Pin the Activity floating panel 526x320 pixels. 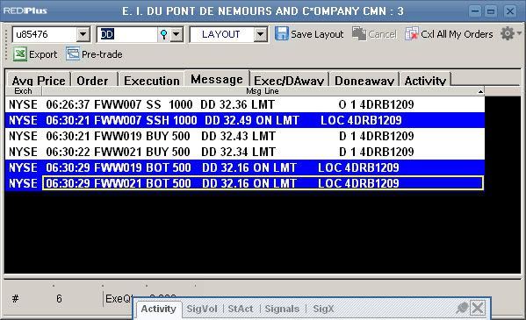tap(462, 308)
